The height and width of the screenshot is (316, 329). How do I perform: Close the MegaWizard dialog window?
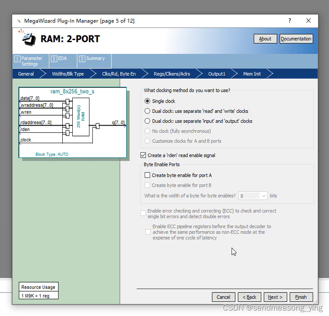tap(308, 20)
